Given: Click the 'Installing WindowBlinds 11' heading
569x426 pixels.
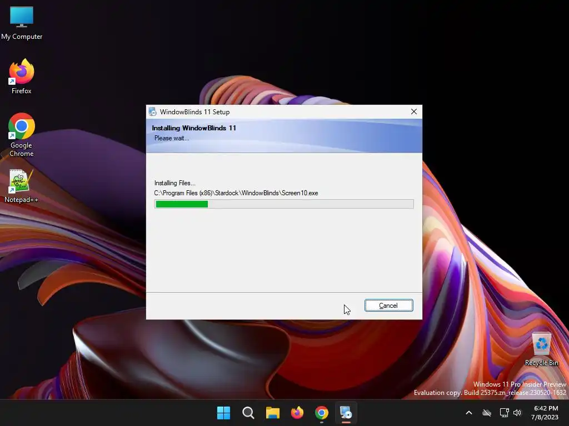Looking at the screenshot, I should (x=194, y=128).
